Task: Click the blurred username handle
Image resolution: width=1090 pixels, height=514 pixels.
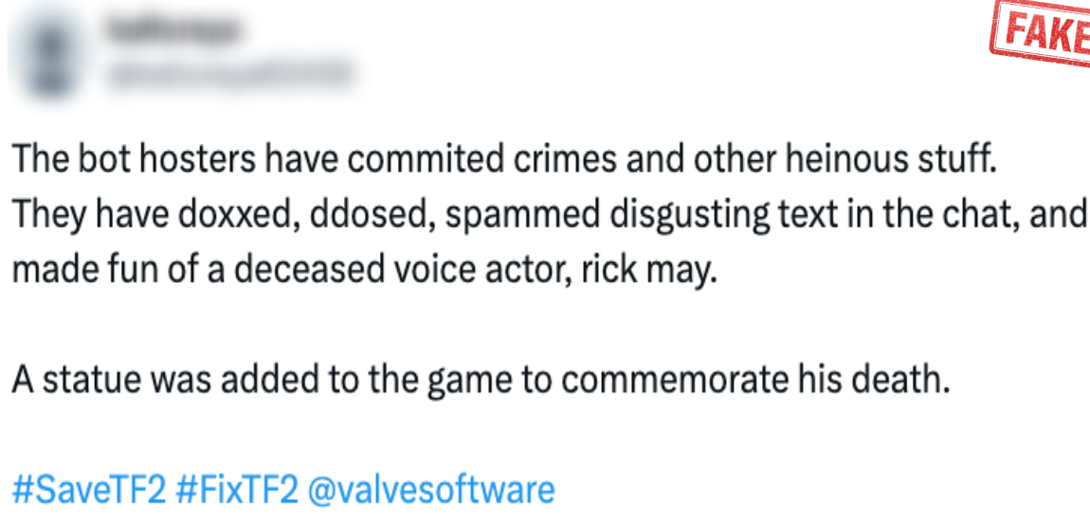Action: [229, 74]
